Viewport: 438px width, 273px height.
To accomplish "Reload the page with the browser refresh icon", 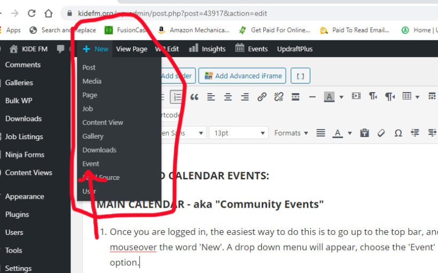I will (x=32, y=13).
